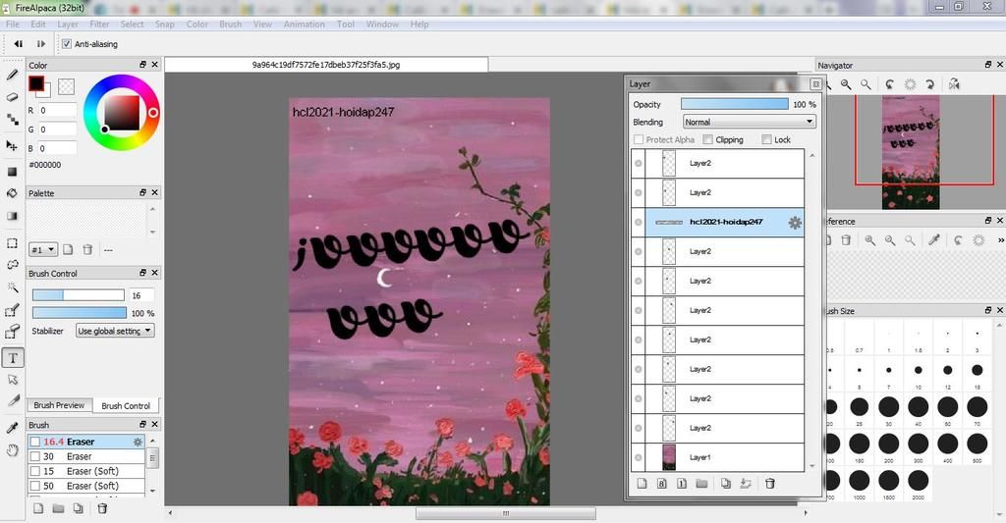Click the black foreground color swatch
1006x523 pixels.
click(35, 83)
